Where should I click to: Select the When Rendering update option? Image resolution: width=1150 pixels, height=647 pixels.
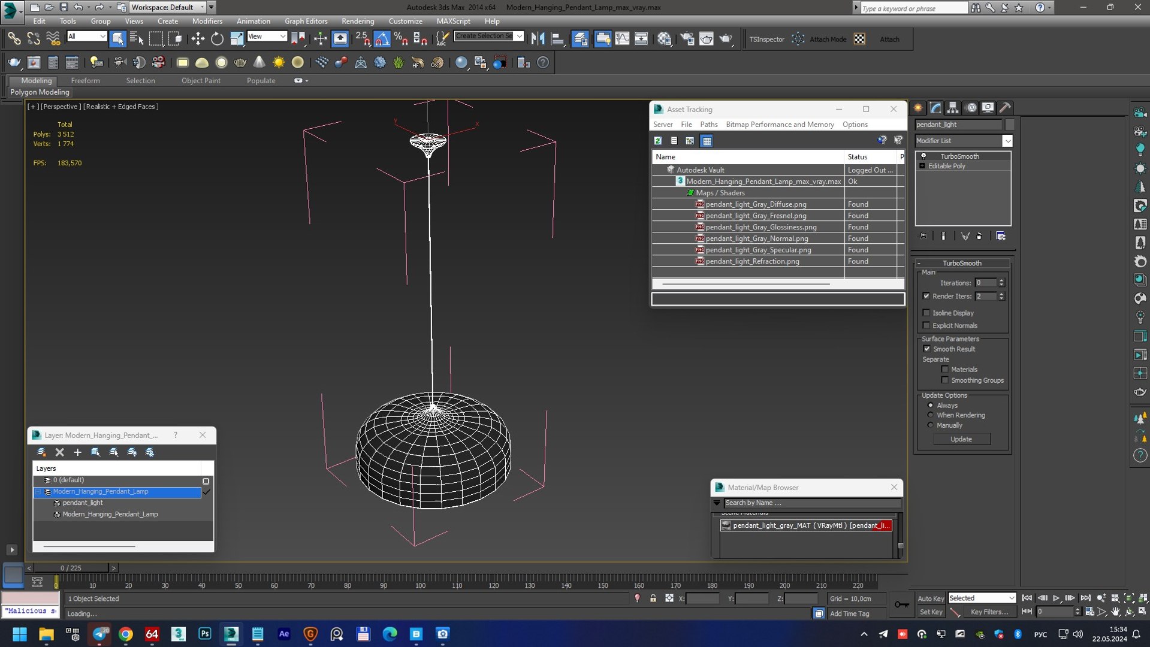(x=931, y=415)
